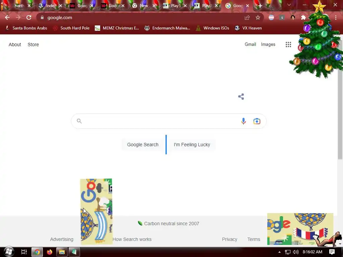Switch to Chrome on the taskbar
Viewport: 343px width, 257px height.
37,252
